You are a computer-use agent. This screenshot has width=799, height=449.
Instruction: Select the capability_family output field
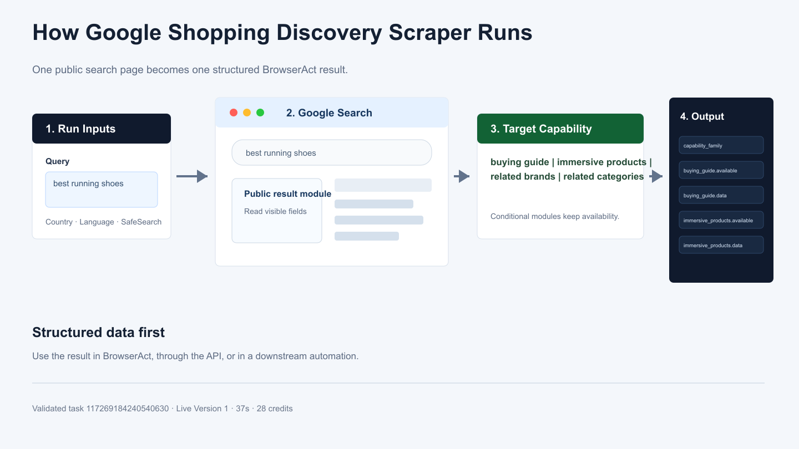(721, 145)
